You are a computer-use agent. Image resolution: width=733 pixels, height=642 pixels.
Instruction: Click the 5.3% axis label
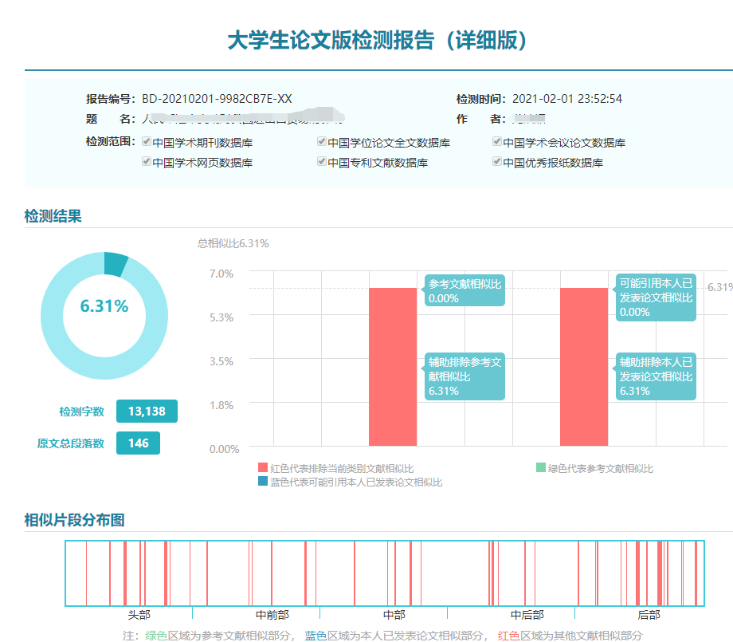[x=221, y=317]
